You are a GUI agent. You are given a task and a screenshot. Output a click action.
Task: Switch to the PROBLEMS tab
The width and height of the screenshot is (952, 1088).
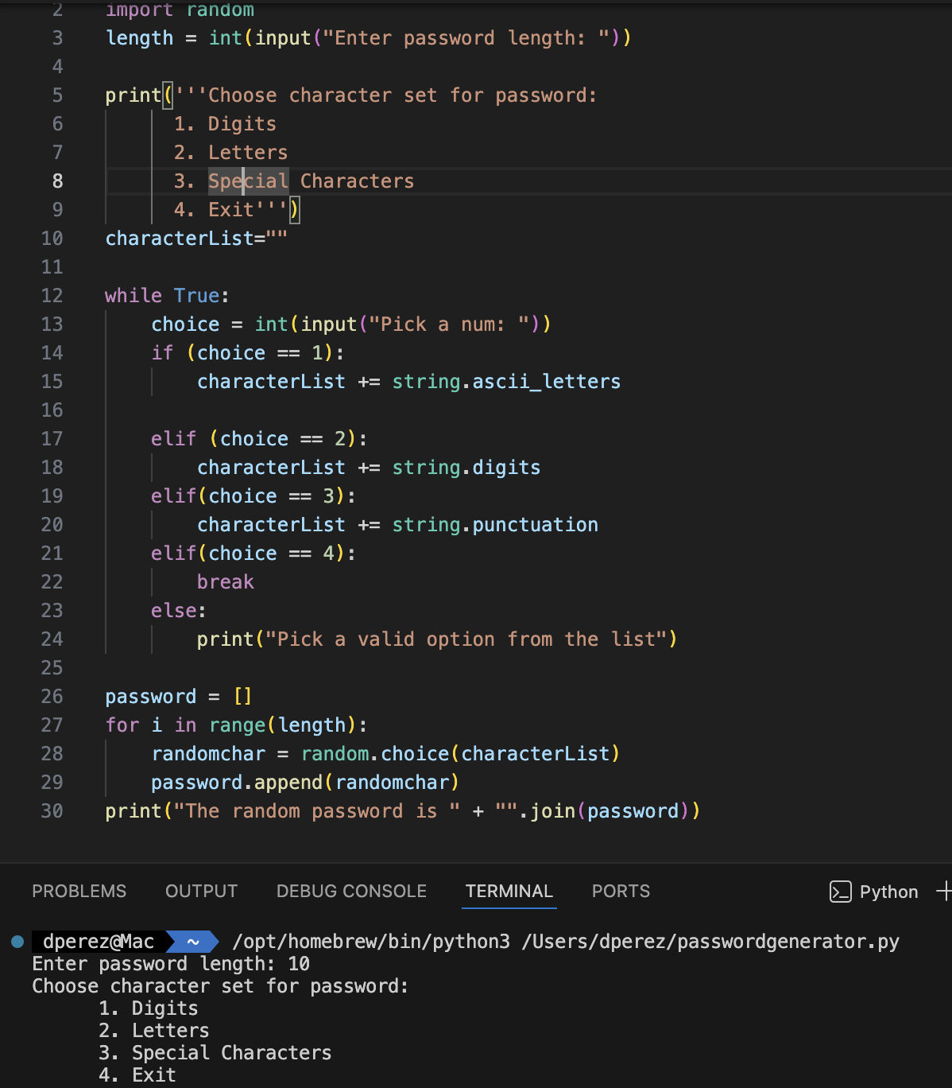[79, 892]
